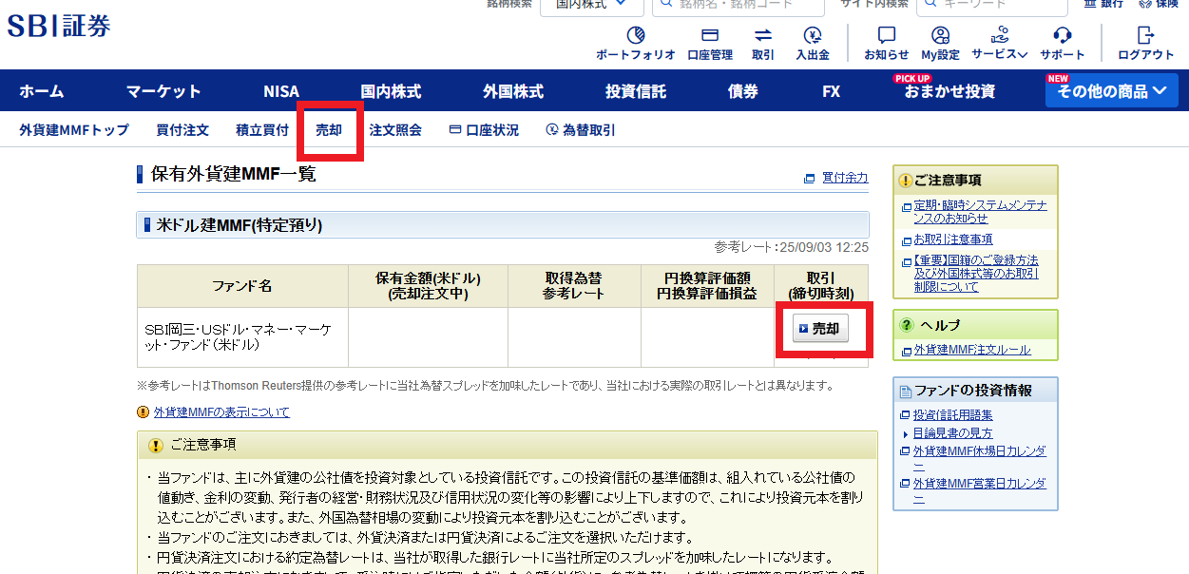Switch to the 注文照会 tab
The height and width of the screenshot is (574, 1189).
[x=395, y=130]
